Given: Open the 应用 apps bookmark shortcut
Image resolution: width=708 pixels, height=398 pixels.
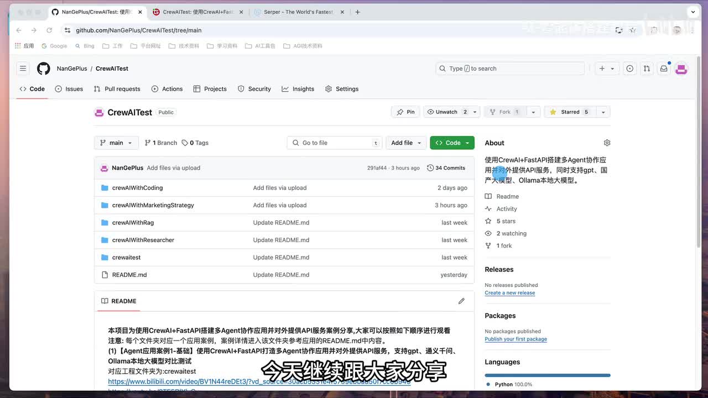Looking at the screenshot, I should [x=24, y=46].
